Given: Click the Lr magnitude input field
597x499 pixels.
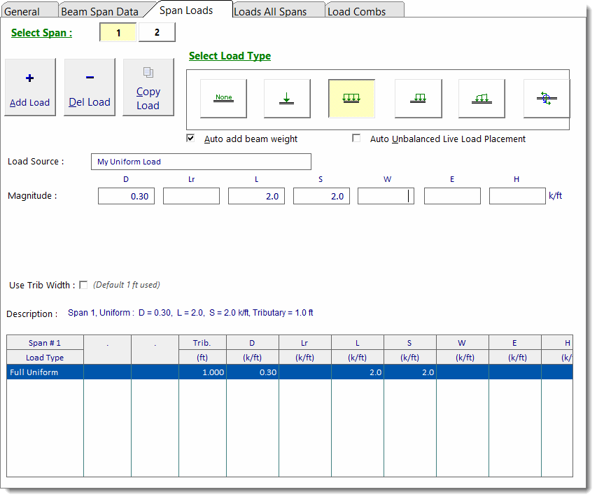Looking at the screenshot, I should pos(192,196).
